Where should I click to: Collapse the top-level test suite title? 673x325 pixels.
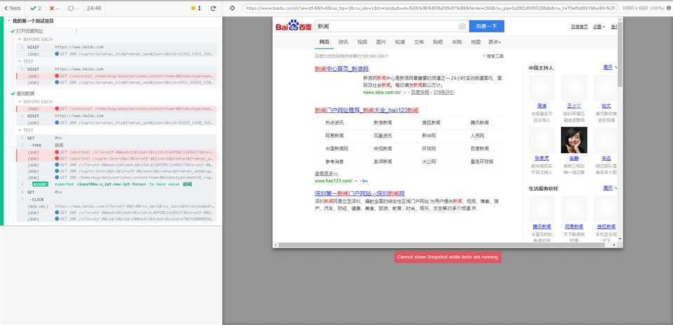tap(34, 20)
